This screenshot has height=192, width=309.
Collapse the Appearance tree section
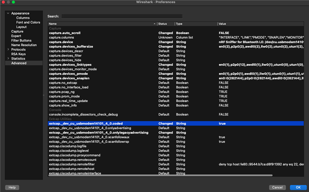coord(8,13)
